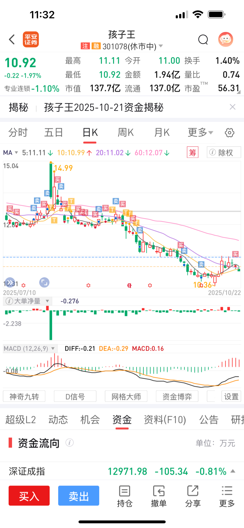The width and height of the screenshot is (244, 528).
Task: Tap the 市值 137.7亿 value
Action: (105, 88)
